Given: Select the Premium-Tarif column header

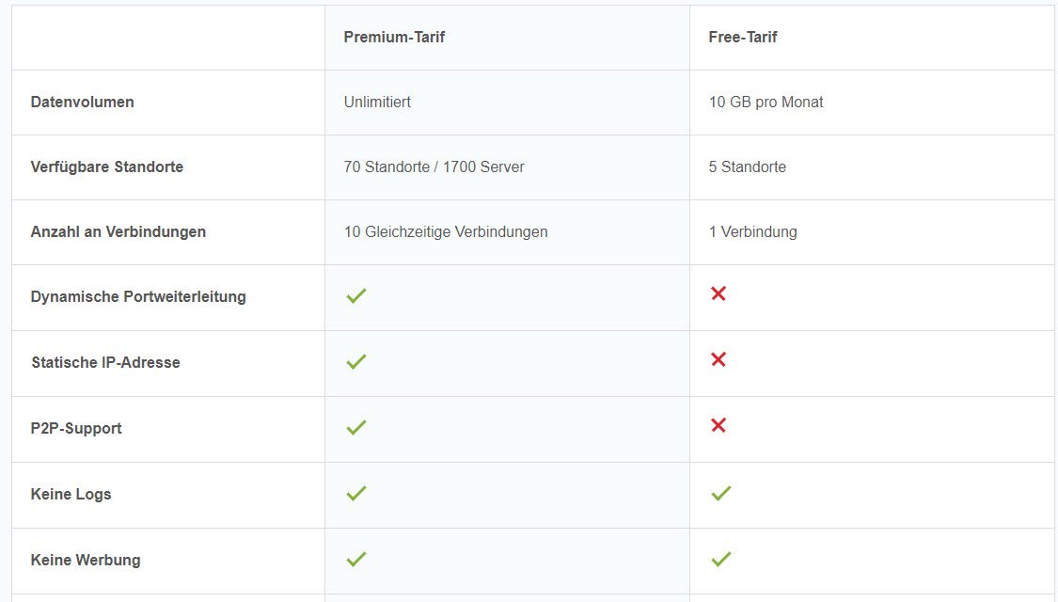Looking at the screenshot, I should pos(394,38).
